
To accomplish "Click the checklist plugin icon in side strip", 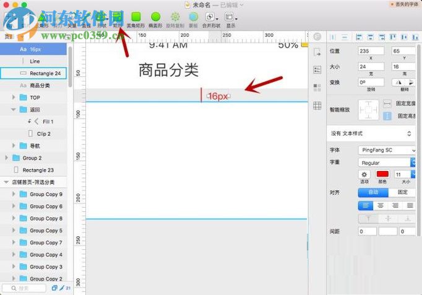I will pos(317,70).
